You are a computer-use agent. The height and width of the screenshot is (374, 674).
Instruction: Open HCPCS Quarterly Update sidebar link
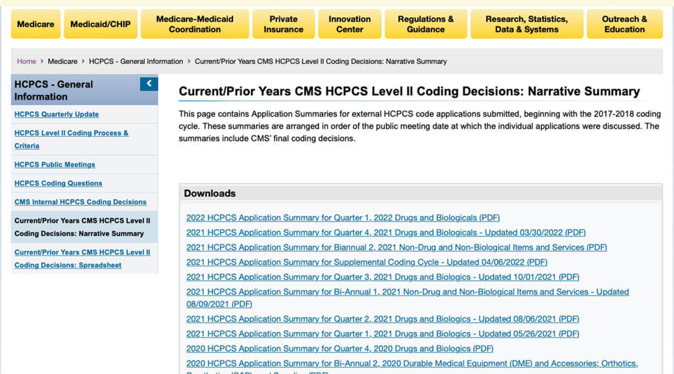[x=57, y=114]
